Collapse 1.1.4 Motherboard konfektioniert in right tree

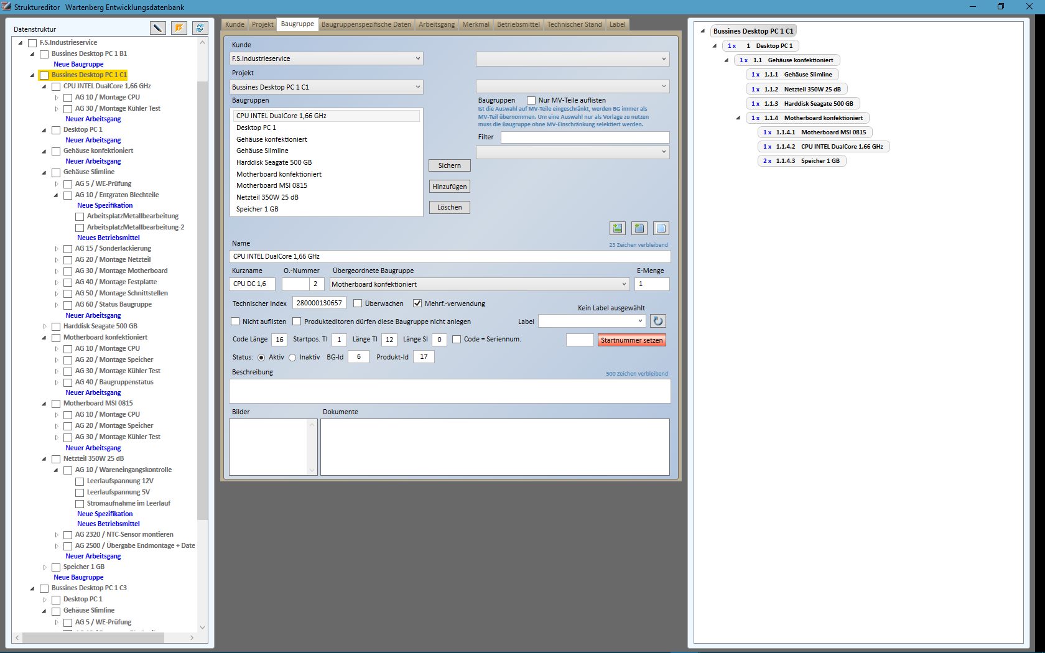pyautogui.click(x=738, y=118)
